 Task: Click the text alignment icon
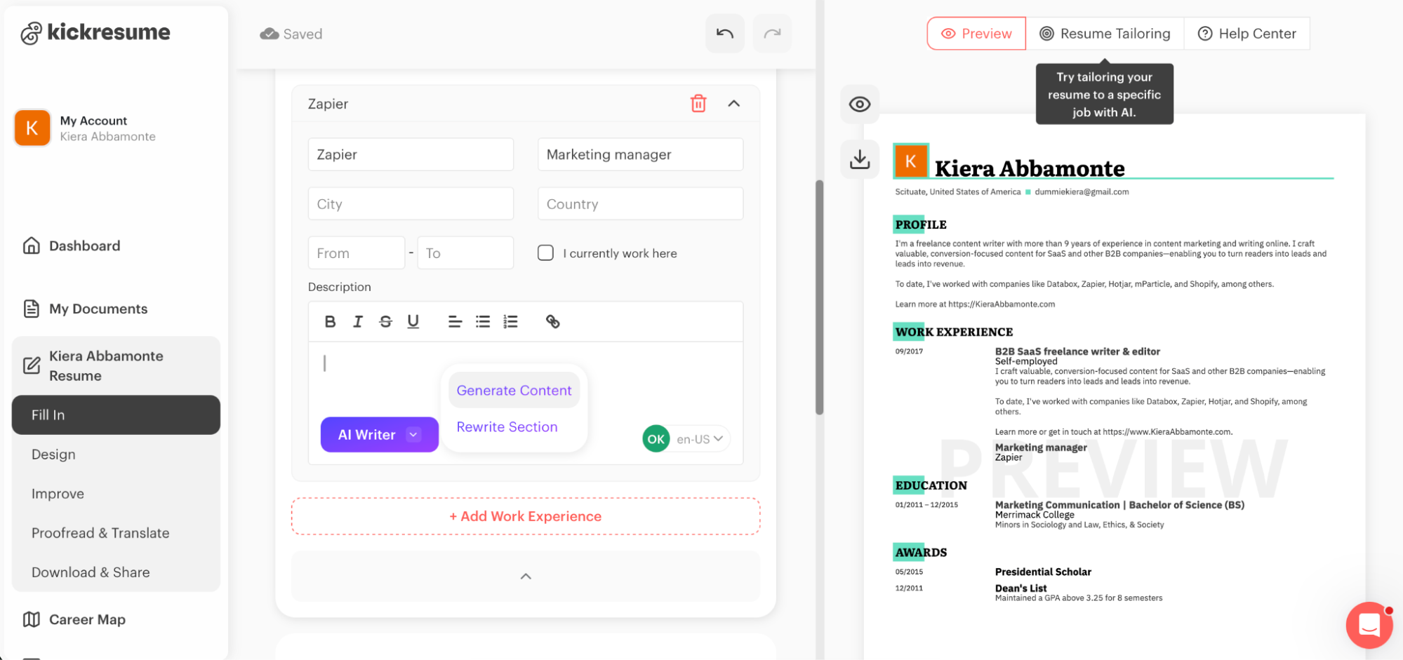pyautogui.click(x=455, y=321)
